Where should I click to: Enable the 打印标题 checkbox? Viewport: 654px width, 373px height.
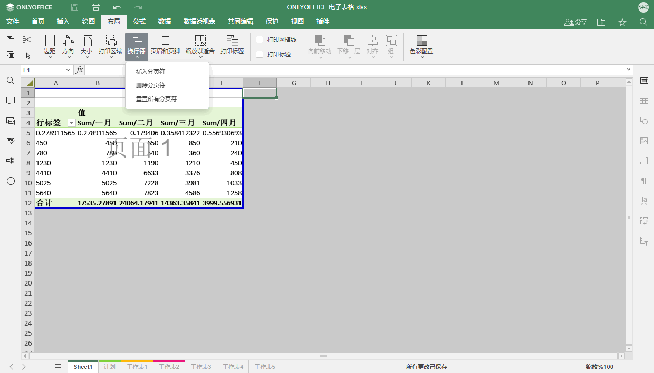tap(259, 54)
